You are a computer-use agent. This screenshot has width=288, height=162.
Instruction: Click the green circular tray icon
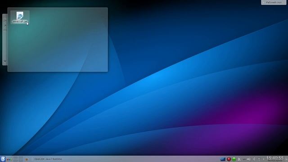coord(234,159)
